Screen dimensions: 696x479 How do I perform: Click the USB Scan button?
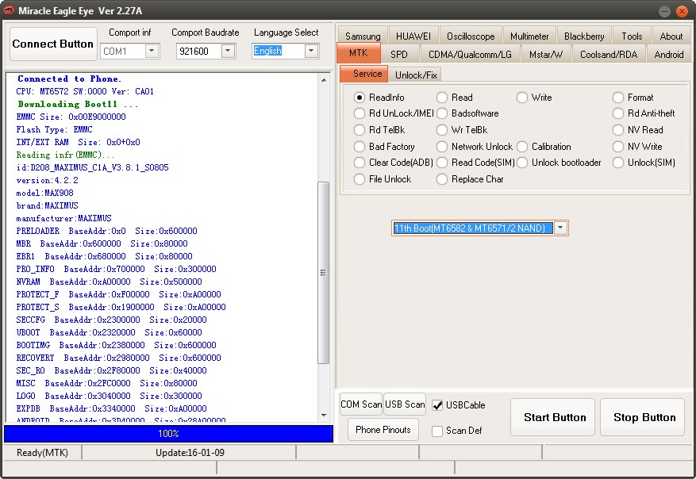point(405,404)
